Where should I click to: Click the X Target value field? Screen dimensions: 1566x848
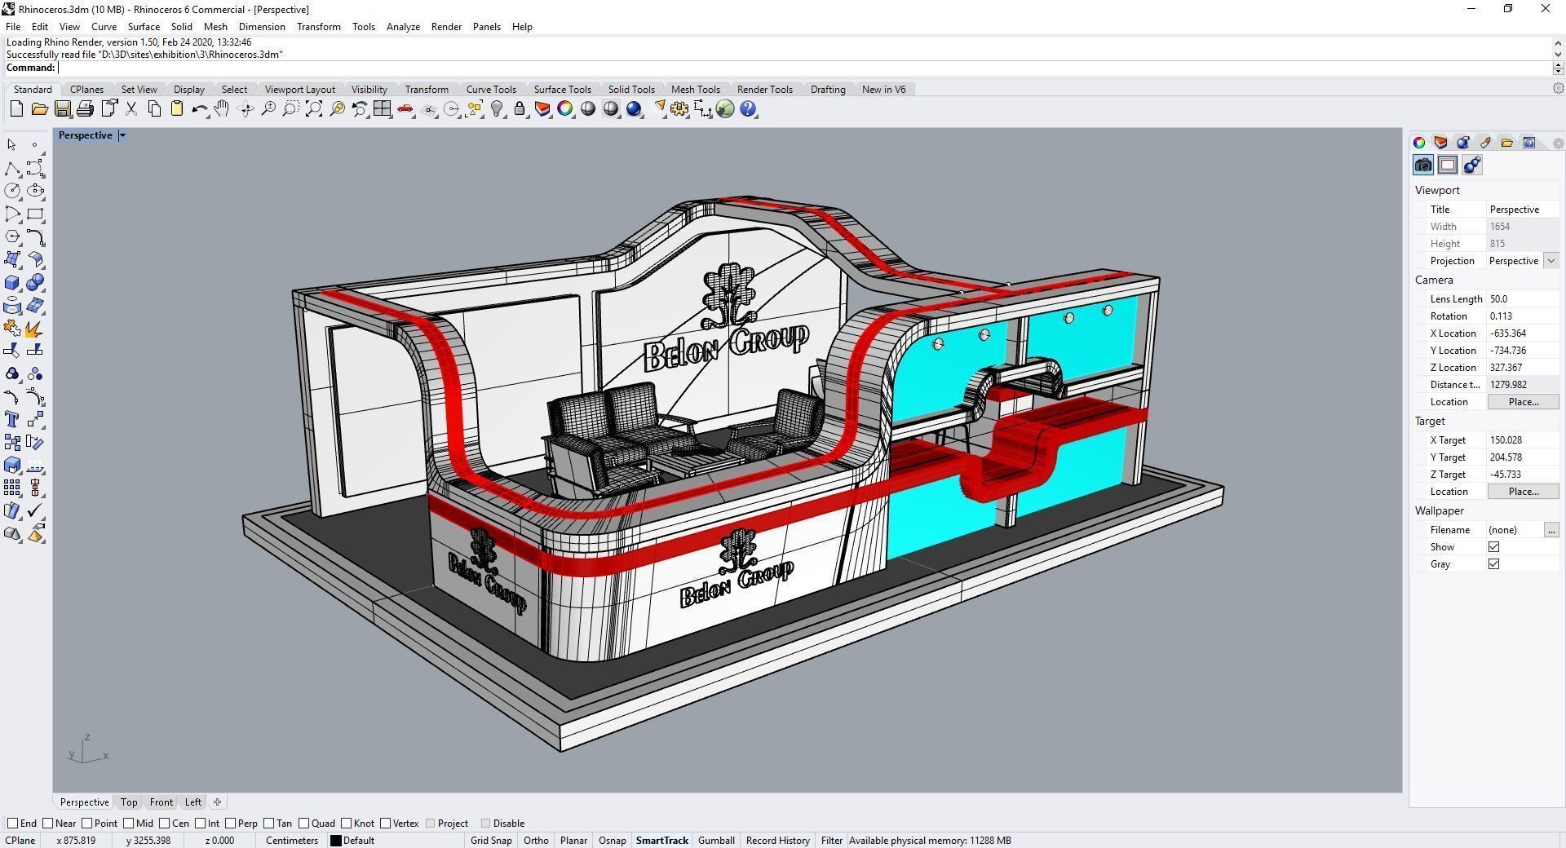click(x=1523, y=440)
